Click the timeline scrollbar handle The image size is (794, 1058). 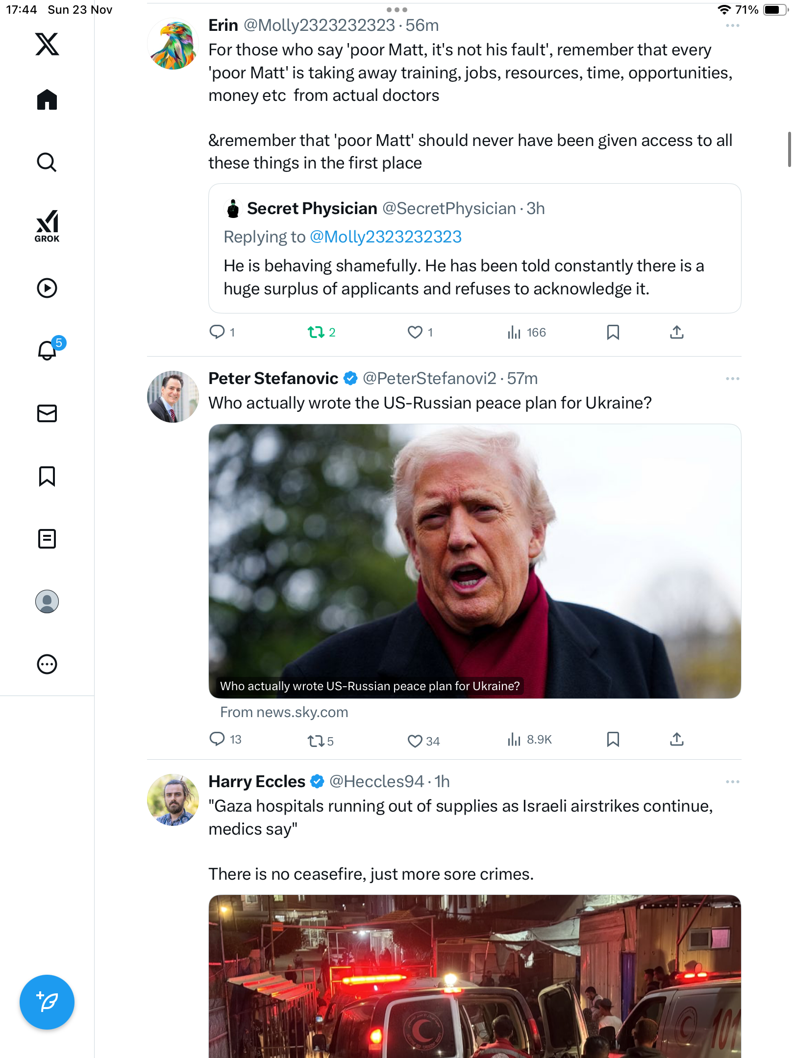point(789,149)
